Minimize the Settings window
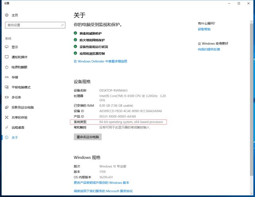255x197 pixels. (229, 3)
